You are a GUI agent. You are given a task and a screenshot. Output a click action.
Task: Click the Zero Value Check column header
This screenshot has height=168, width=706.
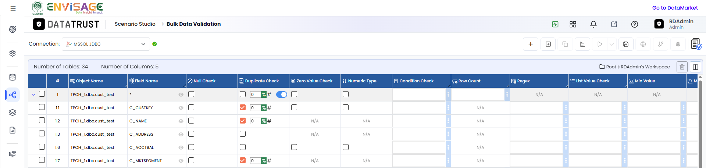(314, 81)
